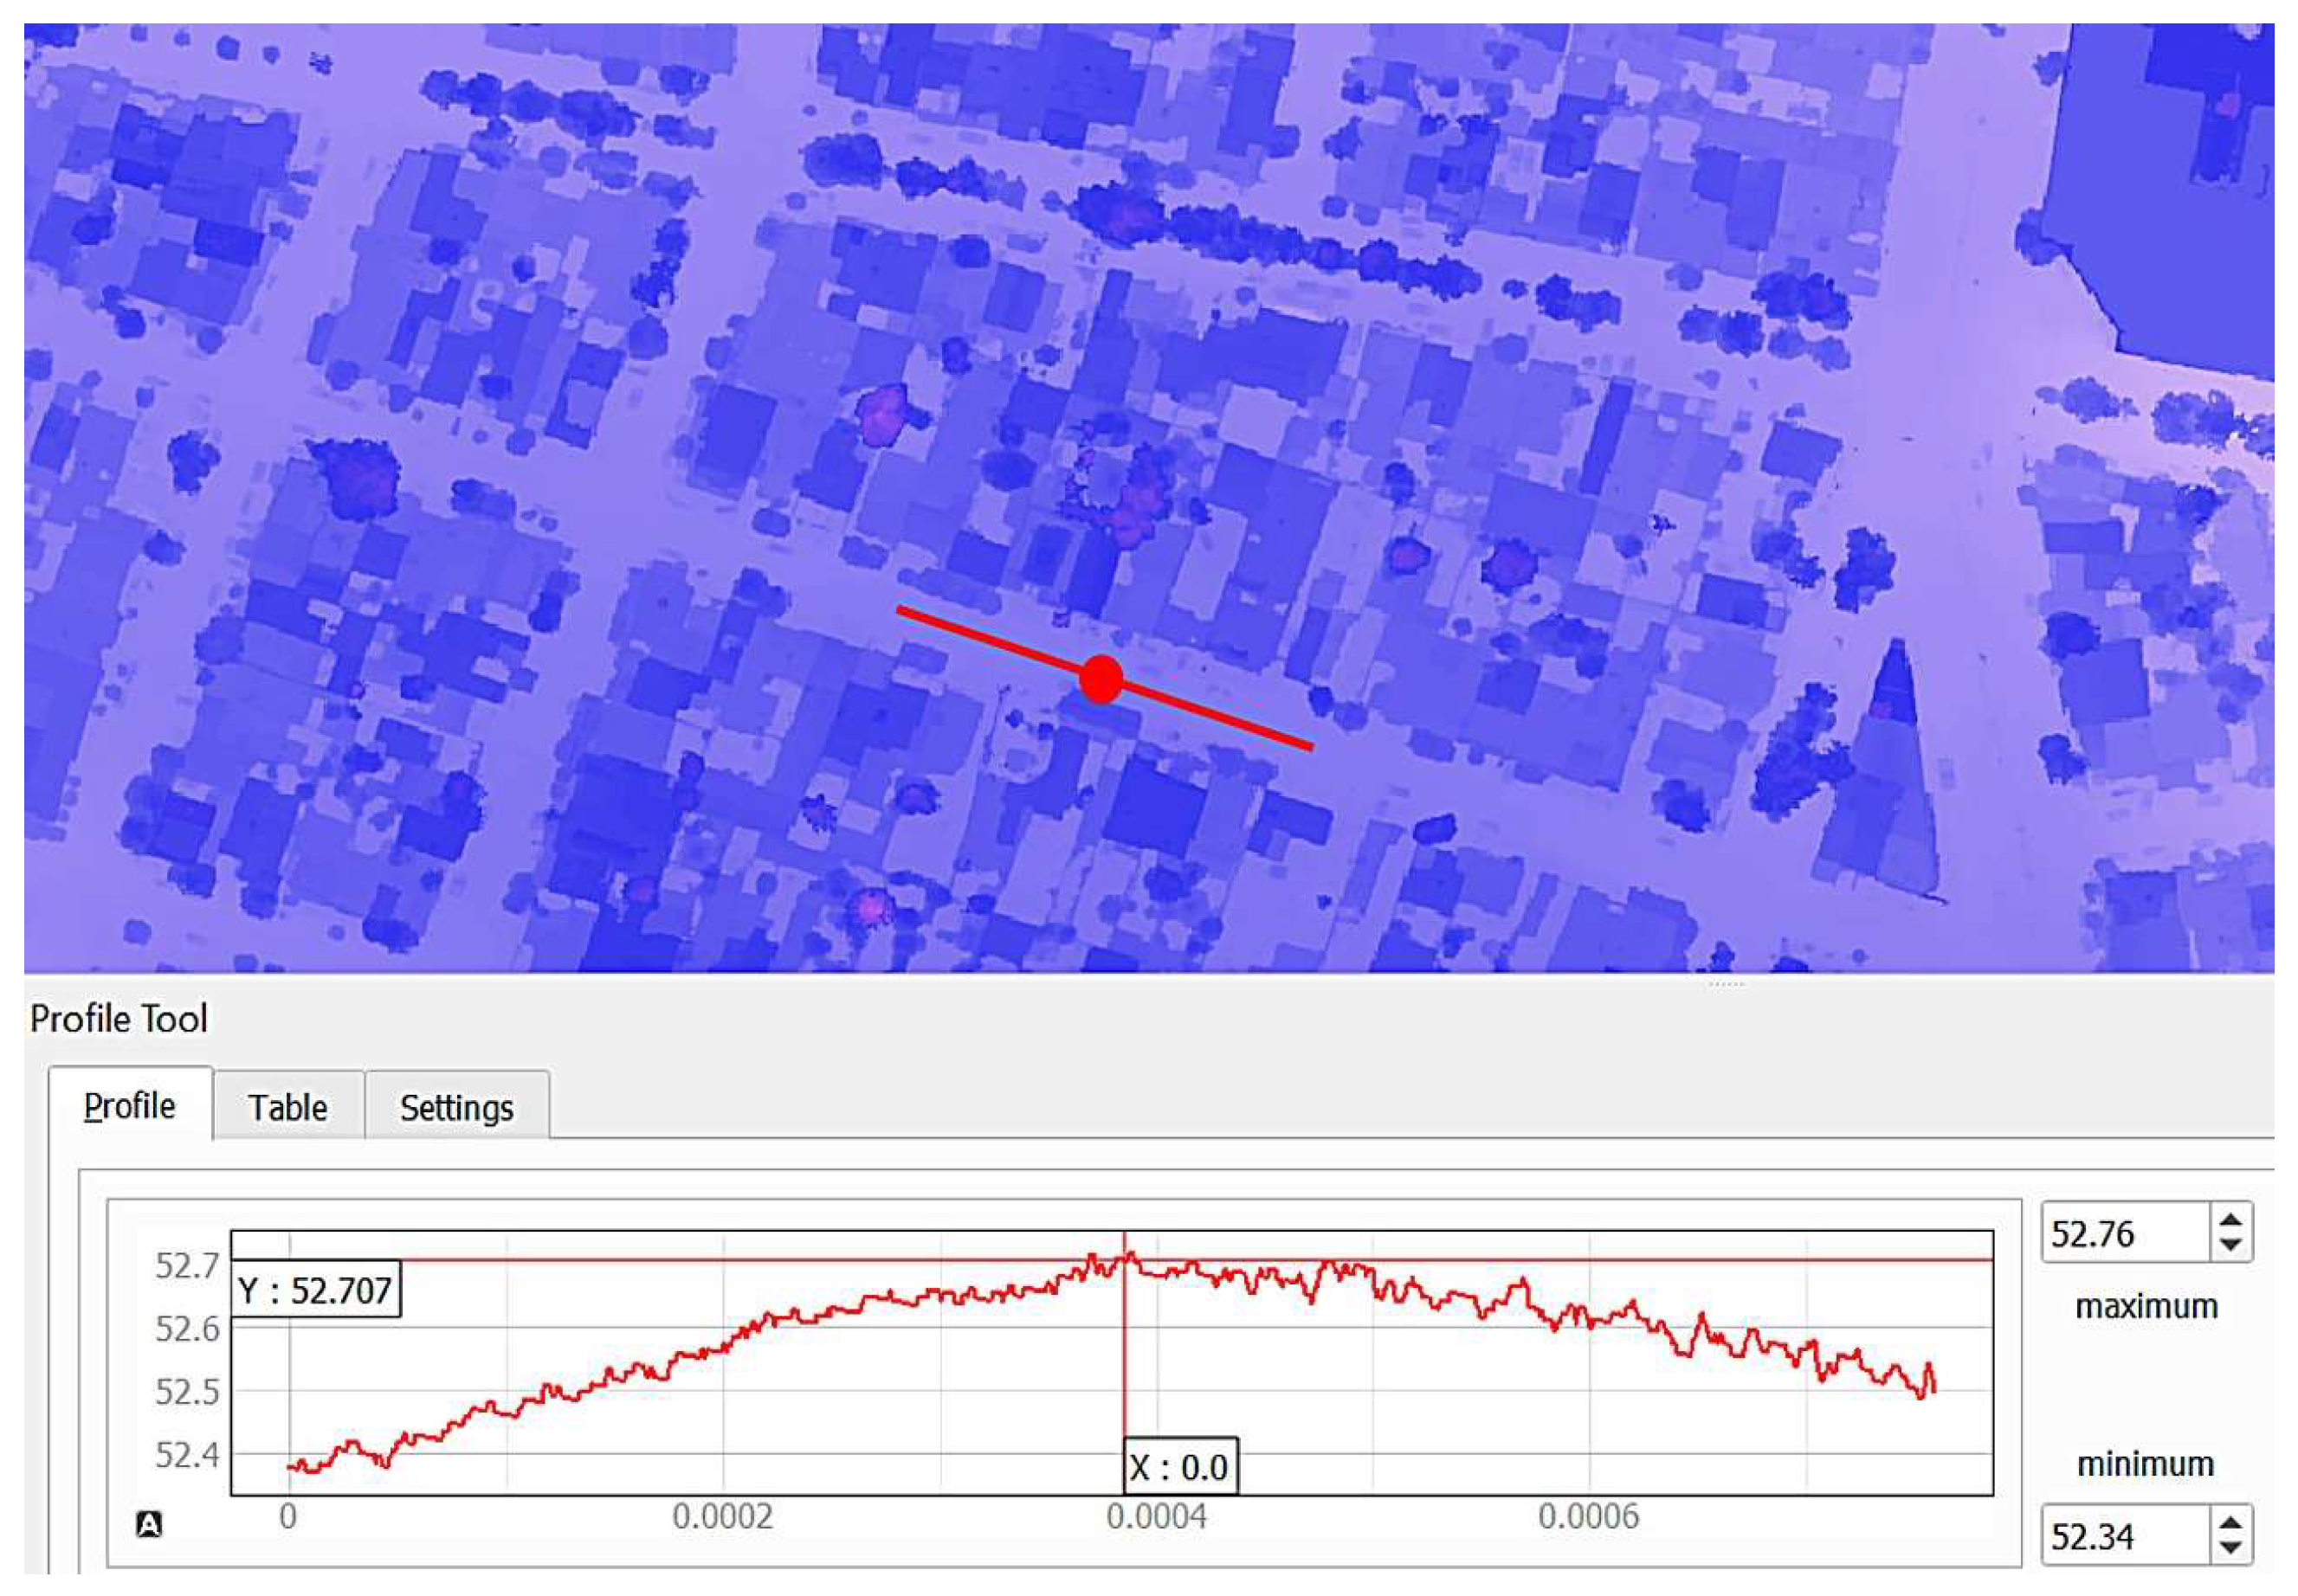The image size is (2298, 1596).
Task: Click the 0.0002 tick label on x-axis
Action: tap(722, 1517)
